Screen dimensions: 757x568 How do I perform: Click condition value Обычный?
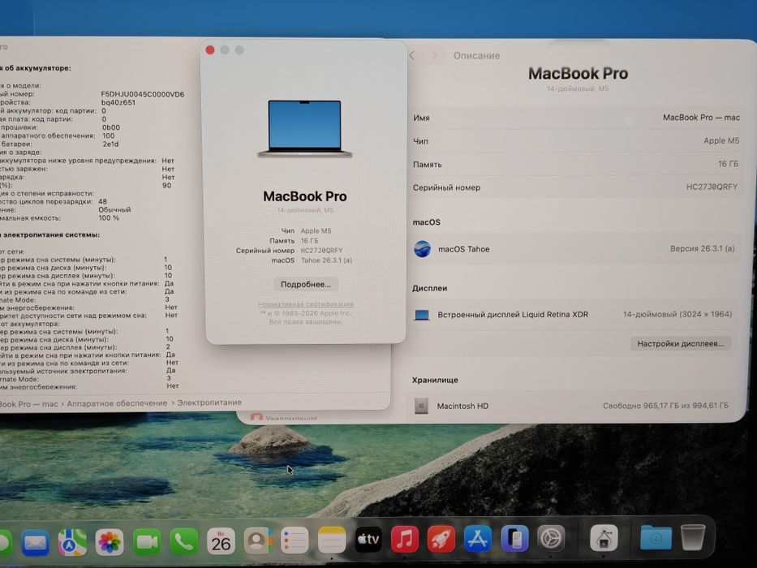point(114,209)
